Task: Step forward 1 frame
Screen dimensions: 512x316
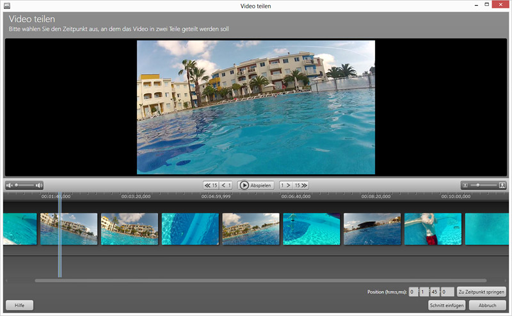Action: pyautogui.click(x=285, y=185)
